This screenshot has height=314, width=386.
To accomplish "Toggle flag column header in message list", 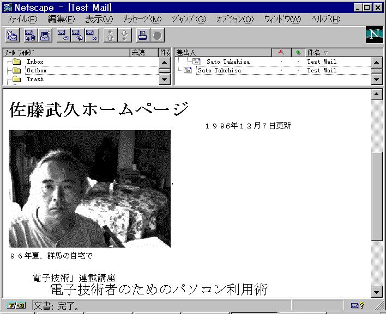I will (281, 53).
